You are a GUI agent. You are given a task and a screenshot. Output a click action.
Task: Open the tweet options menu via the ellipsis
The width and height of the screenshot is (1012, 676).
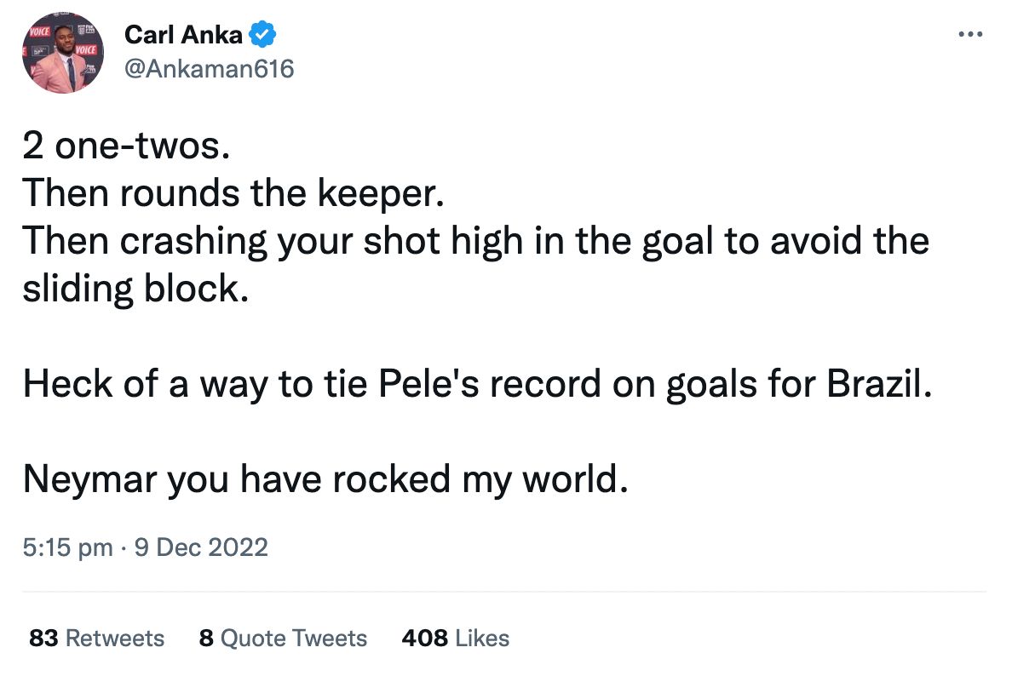[970, 34]
